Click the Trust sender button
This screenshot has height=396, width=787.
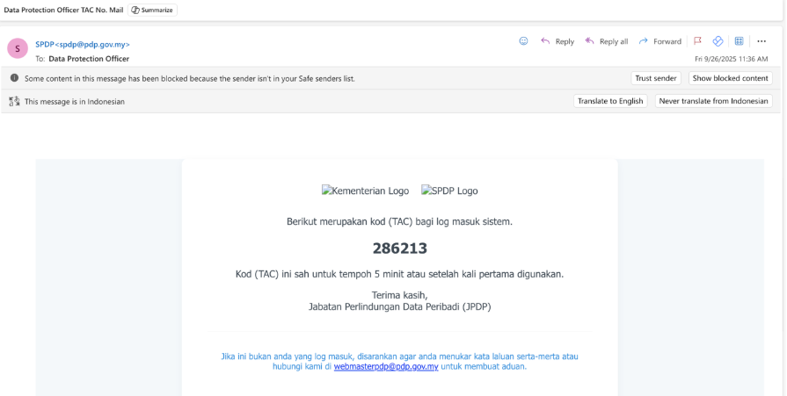click(656, 78)
